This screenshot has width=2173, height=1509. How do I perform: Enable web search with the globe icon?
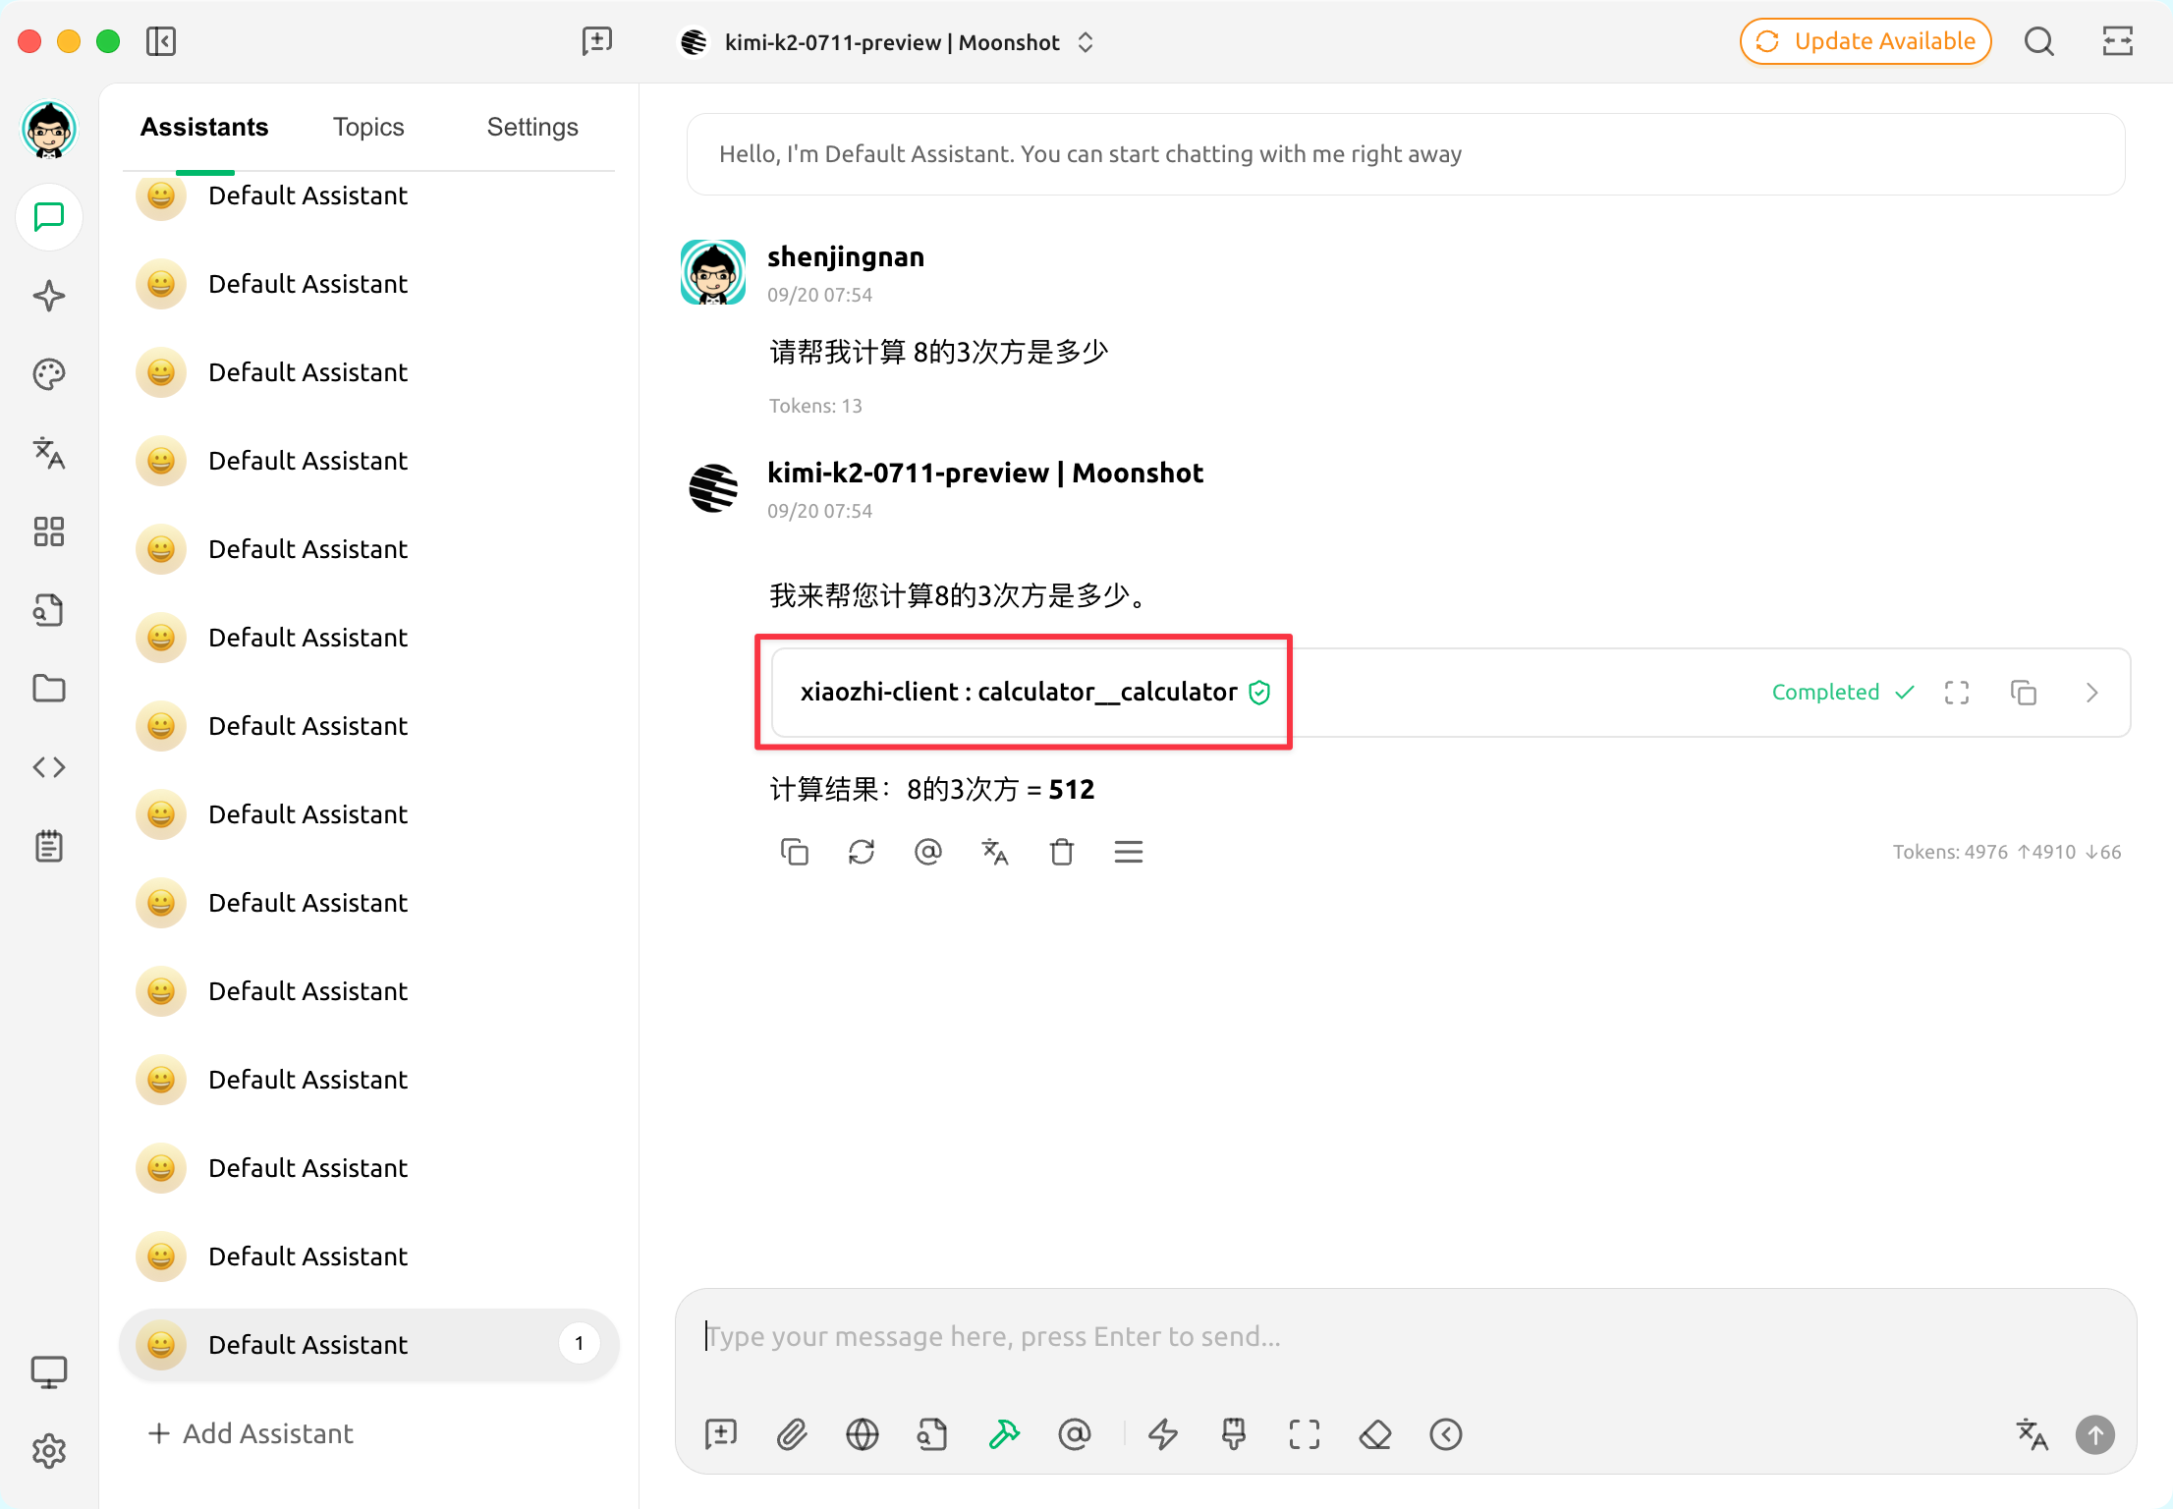[862, 1434]
